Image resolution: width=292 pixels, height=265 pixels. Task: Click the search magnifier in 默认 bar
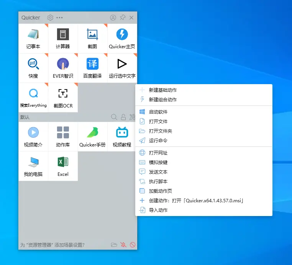(114, 117)
